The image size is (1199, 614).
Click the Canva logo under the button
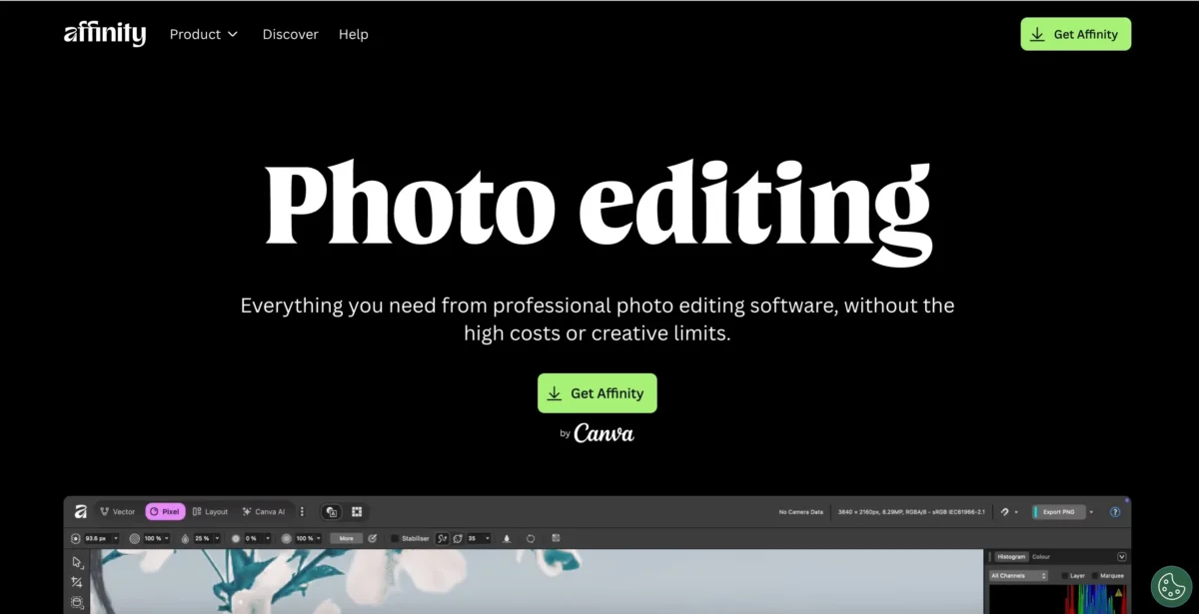point(603,433)
